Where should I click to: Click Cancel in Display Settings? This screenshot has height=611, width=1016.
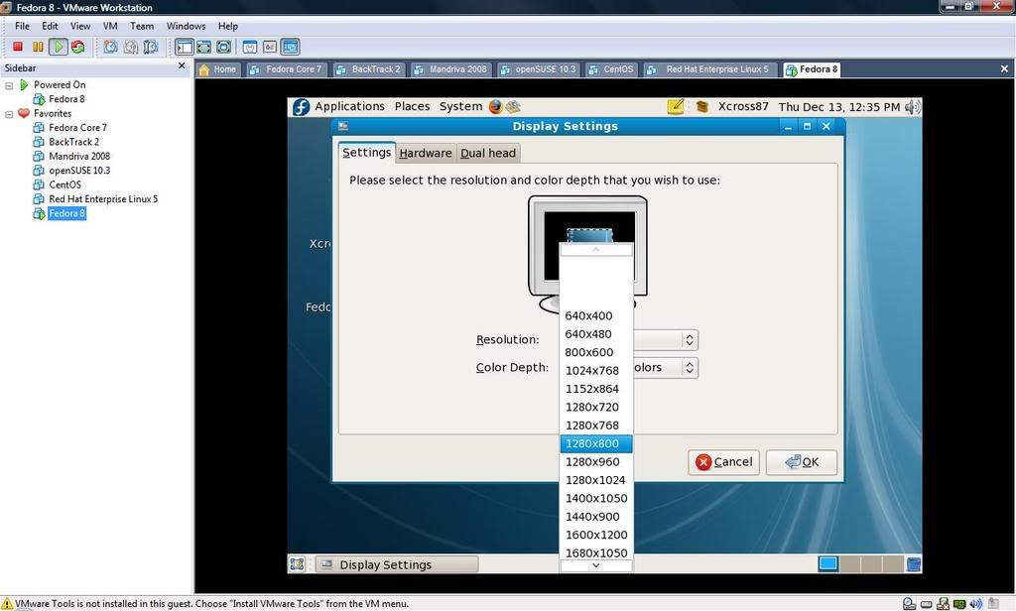click(723, 462)
